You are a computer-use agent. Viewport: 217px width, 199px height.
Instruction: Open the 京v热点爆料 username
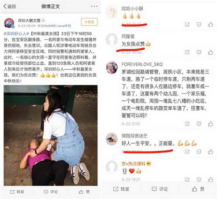[134, 164]
